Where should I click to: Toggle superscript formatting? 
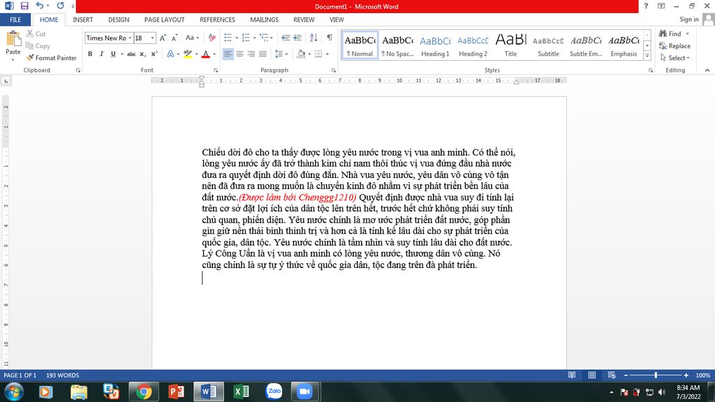click(154, 54)
